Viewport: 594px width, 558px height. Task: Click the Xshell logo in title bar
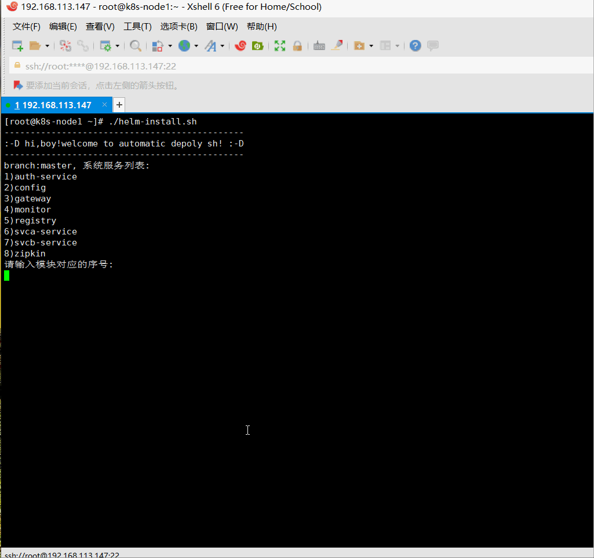tap(12, 6)
